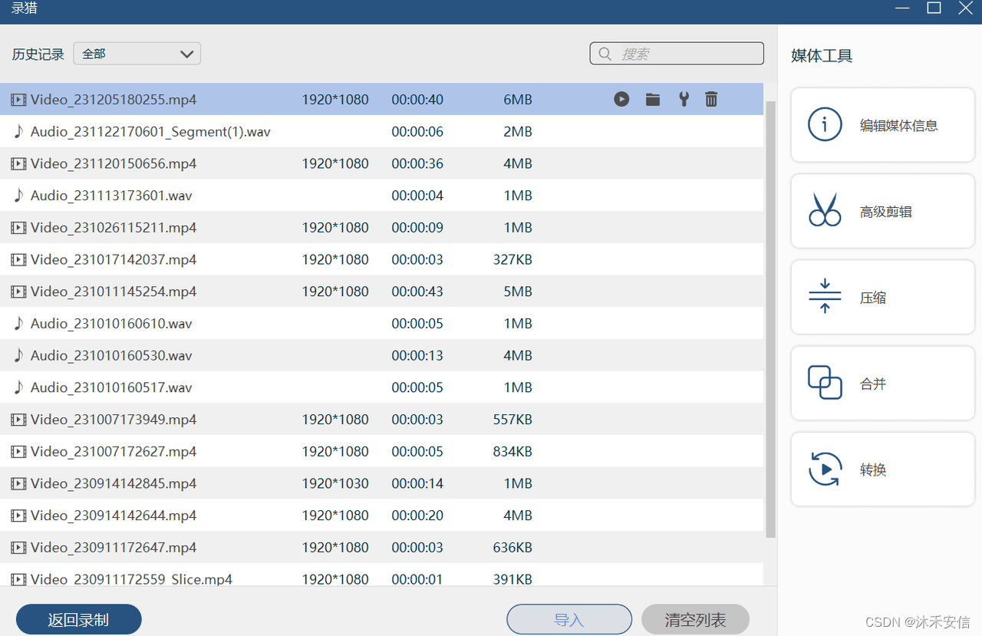Open the 历史记录 filter dropdown showing 全部
The width and height of the screenshot is (982, 636).
point(137,54)
